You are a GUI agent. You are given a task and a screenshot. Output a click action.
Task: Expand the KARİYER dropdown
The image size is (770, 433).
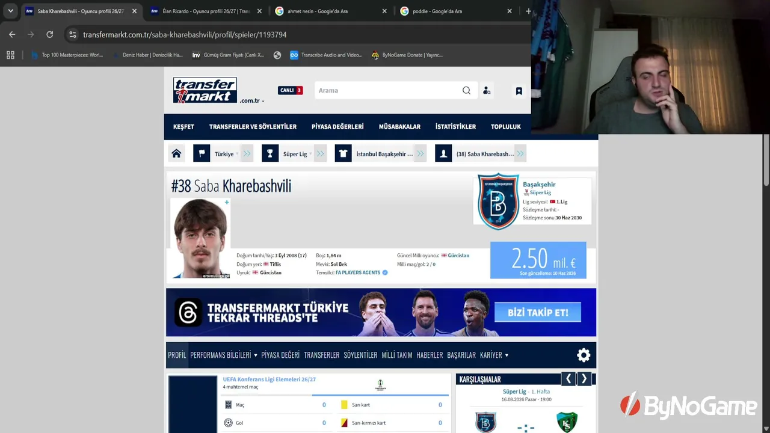pos(494,355)
